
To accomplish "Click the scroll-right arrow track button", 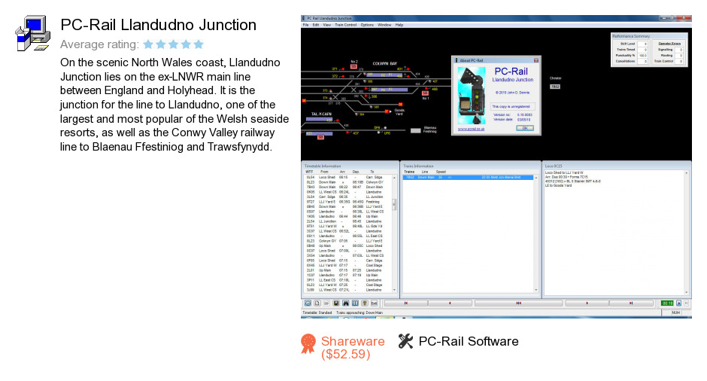I will click(587, 303).
